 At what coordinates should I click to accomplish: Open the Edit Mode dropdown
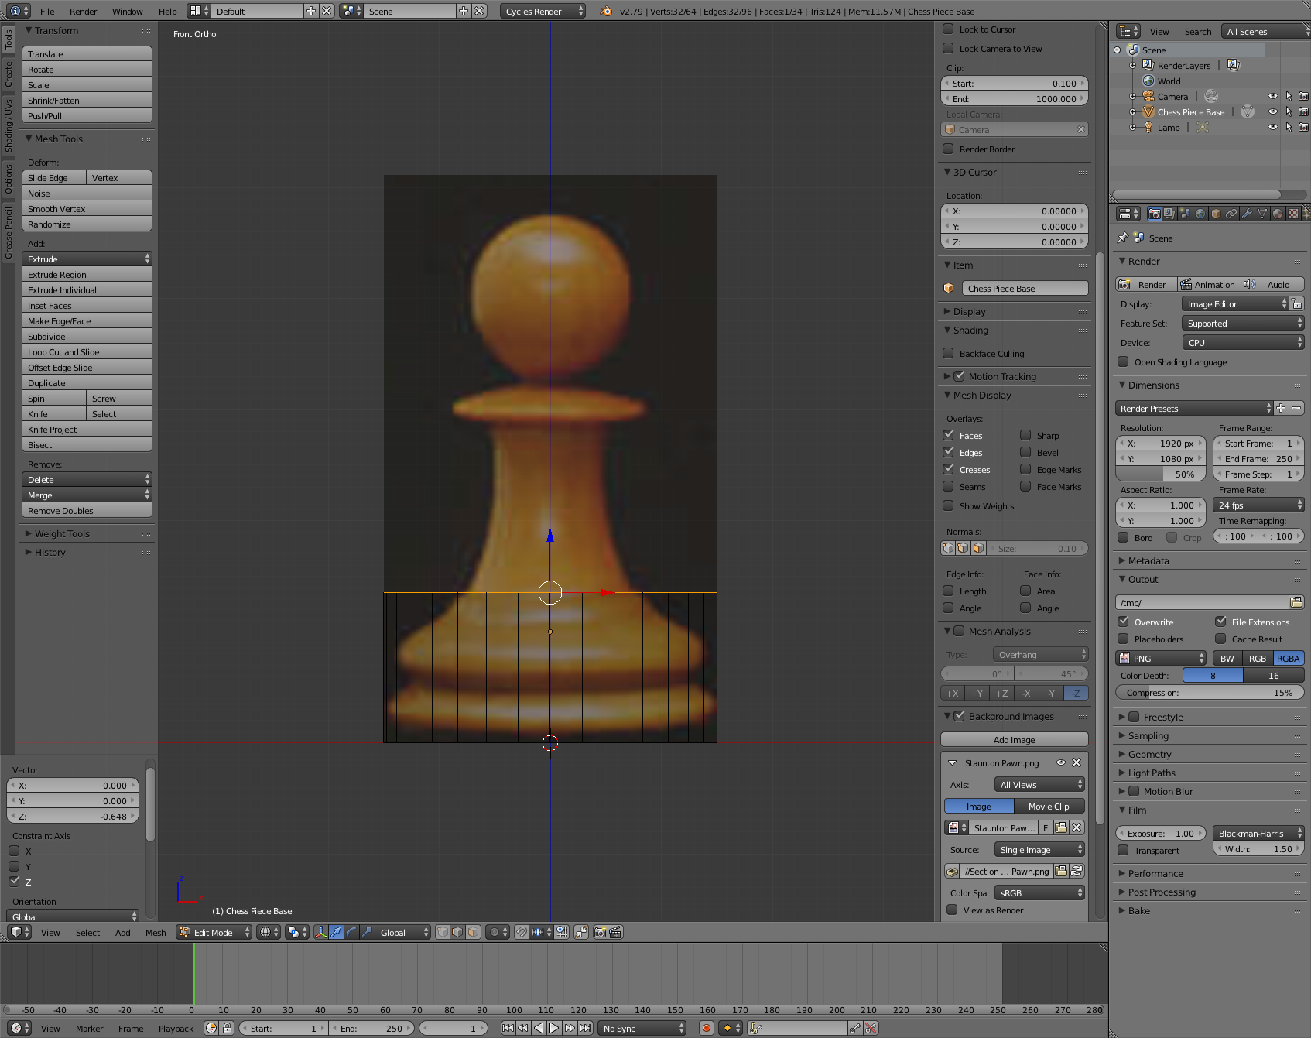tap(214, 932)
